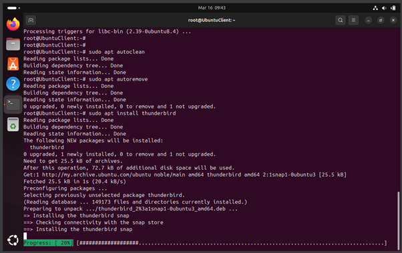Open new terminal tab button
This screenshot has height=253, width=402.
pos(31,20)
